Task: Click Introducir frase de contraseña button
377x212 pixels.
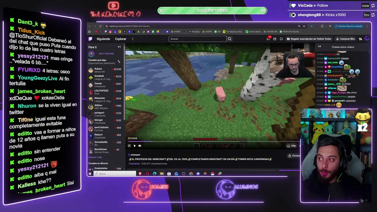Action: tap(349, 26)
